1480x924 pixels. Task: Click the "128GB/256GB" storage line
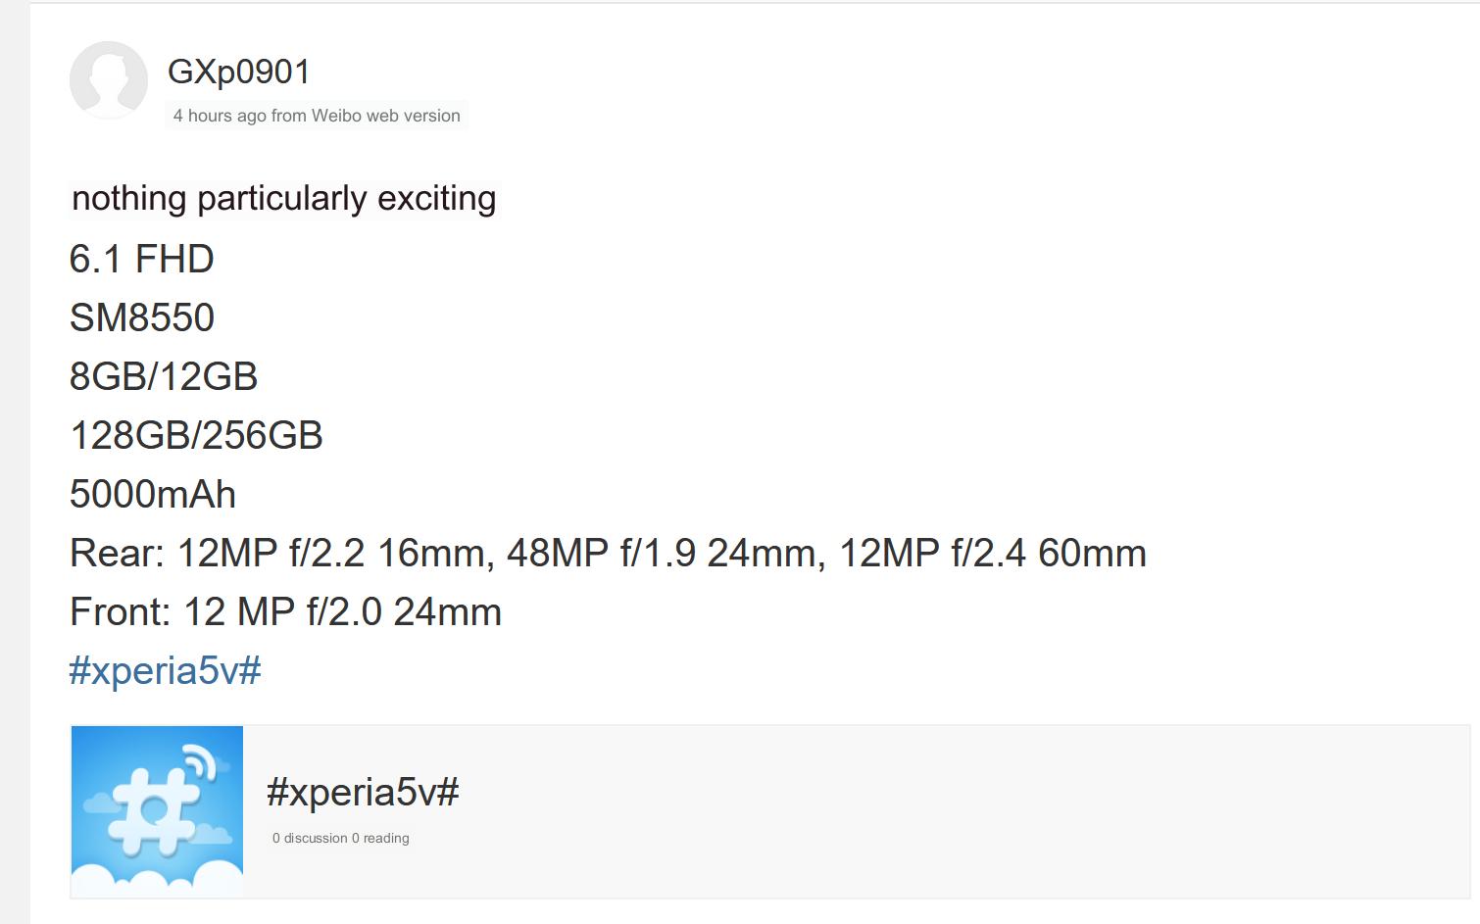pyautogui.click(x=196, y=436)
